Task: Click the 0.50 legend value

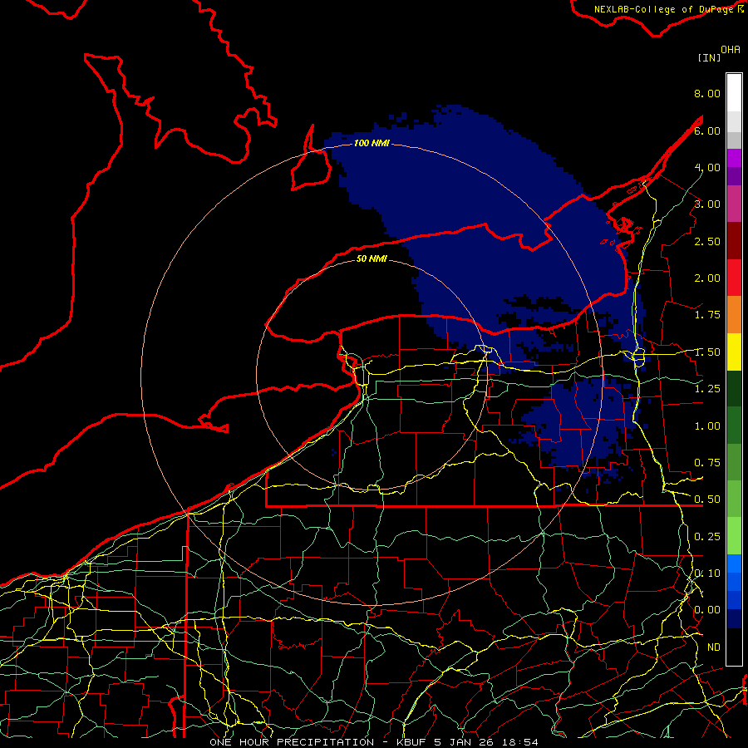Action: point(707,499)
